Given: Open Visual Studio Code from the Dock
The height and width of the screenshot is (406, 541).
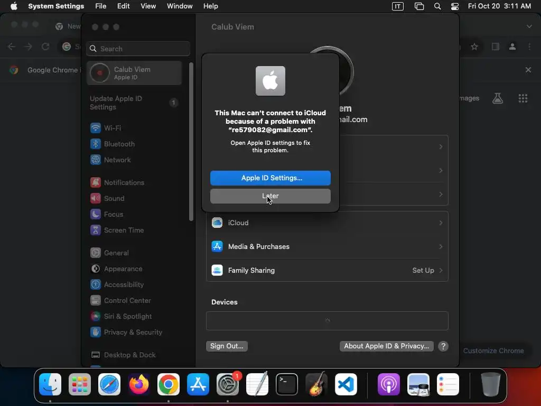Looking at the screenshot, I should coord(346,384).
